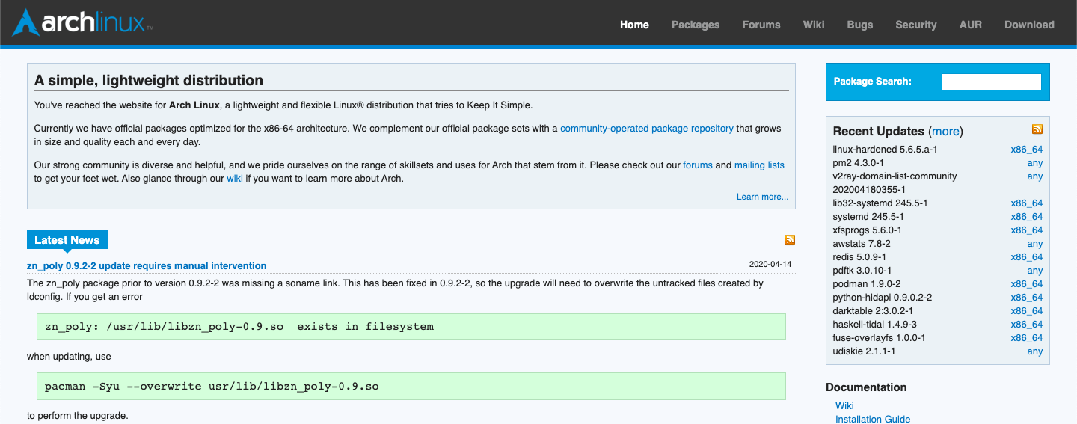Open the Packages navigation item
This screenshot has height=424, width=1077.
pos(696,25)
